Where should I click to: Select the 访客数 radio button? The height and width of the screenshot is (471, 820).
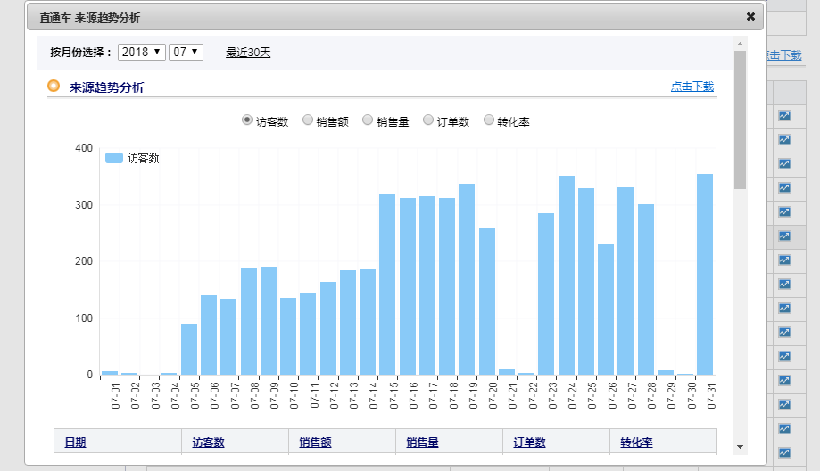(x=247, y=120)
